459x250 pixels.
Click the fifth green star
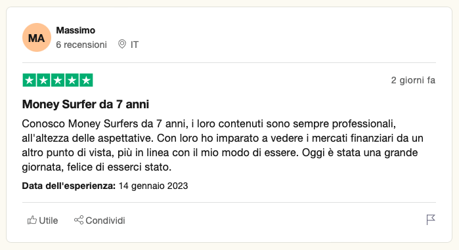tap(86, 80)
